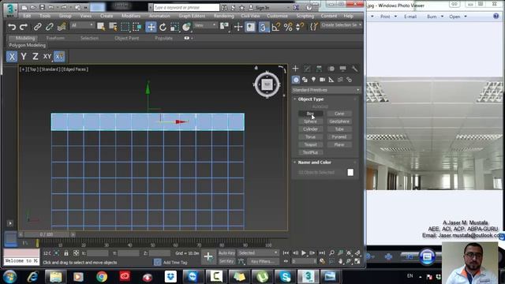Click the Undo arrow in main toolbar
This screenshot has height=284, width=505.
point(12,27)
